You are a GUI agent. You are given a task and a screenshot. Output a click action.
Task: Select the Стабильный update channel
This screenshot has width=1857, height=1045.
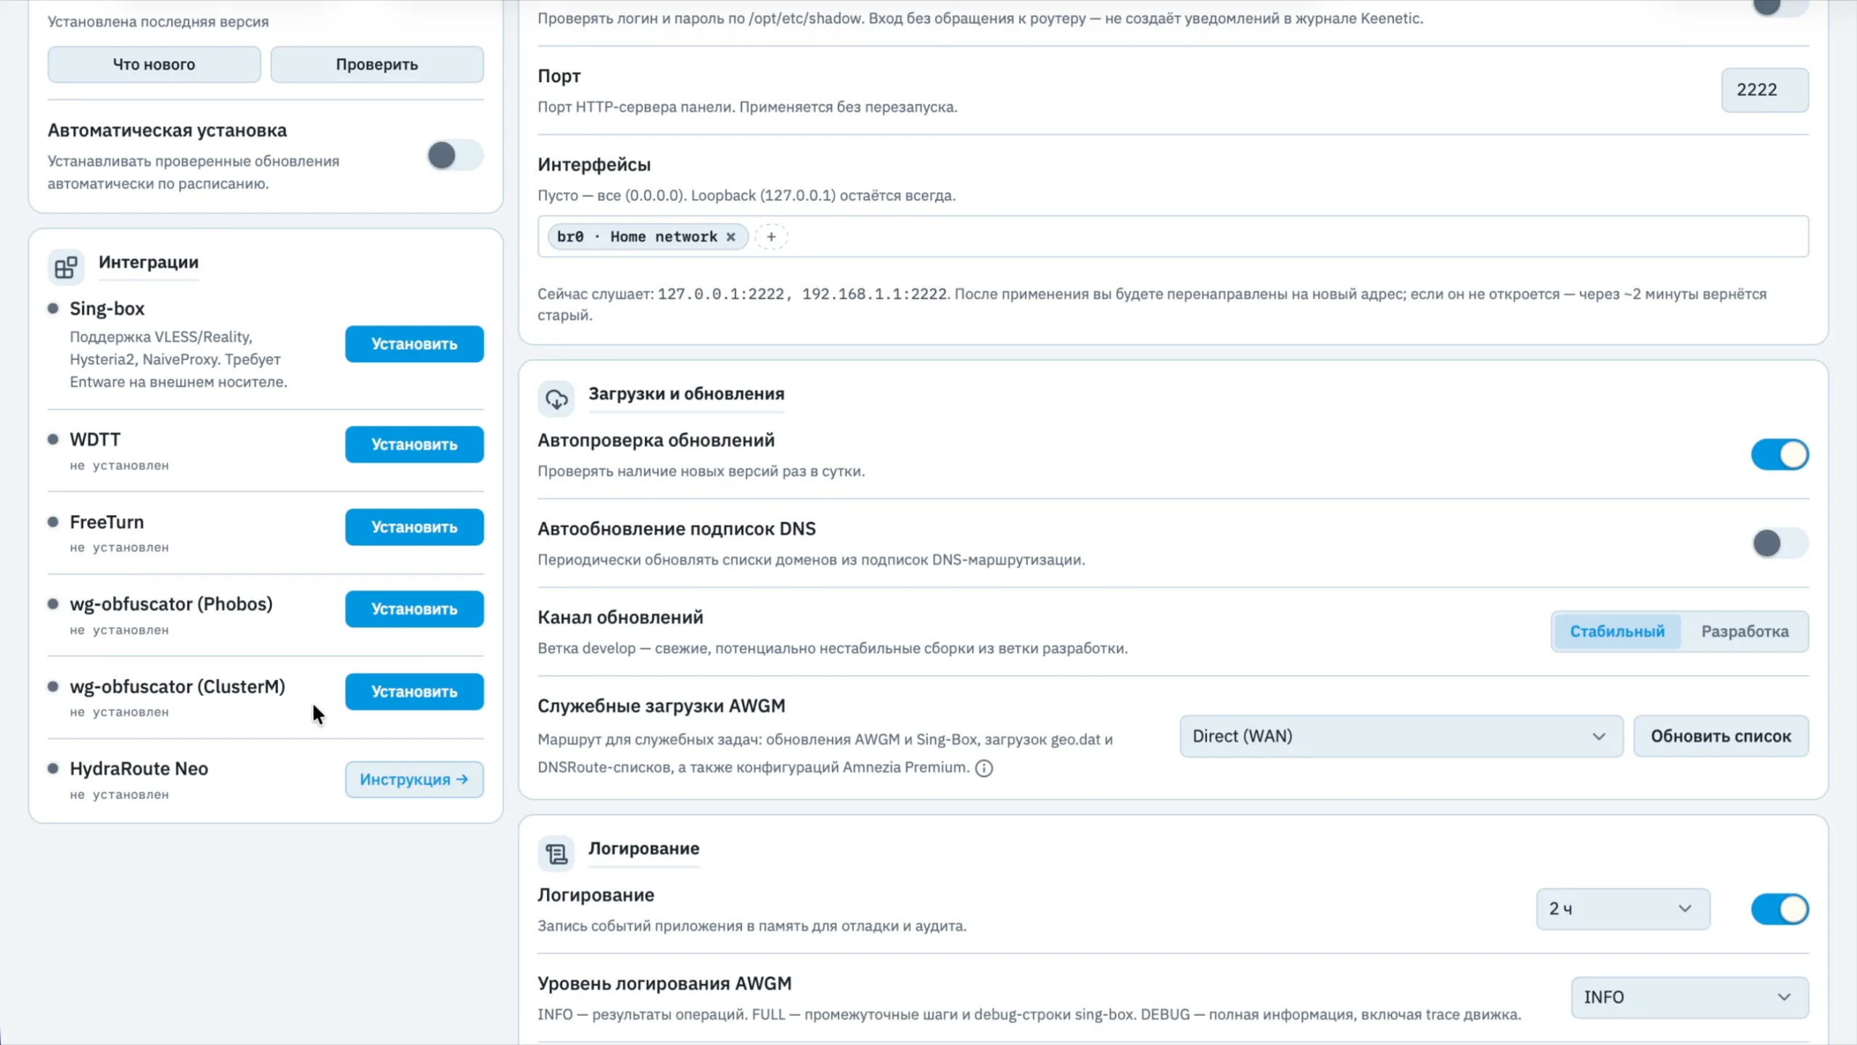tap(1617, 631)
